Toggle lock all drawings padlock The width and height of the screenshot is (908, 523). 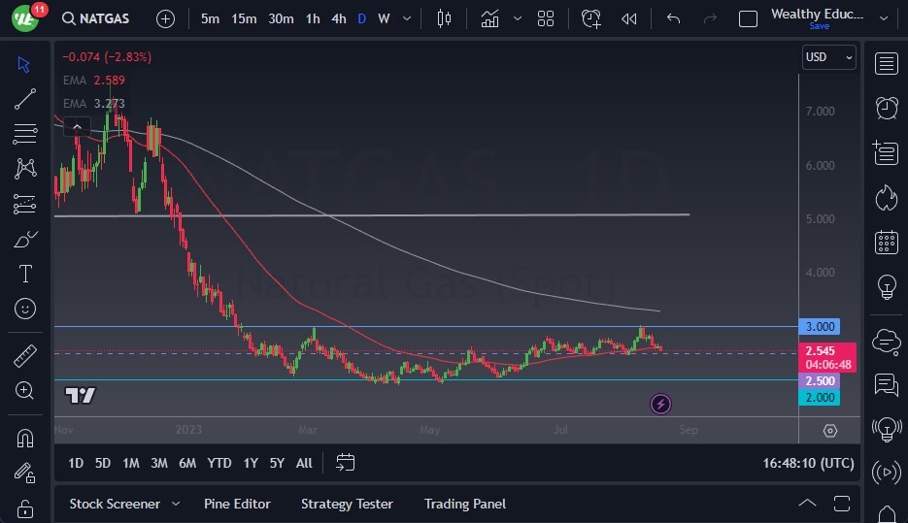25,508
